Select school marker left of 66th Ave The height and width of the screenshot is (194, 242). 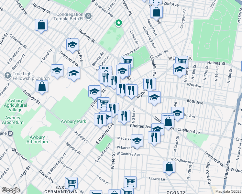pyautogui.click(x=155, y=98)
